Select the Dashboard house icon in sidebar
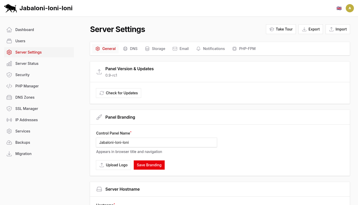Image resolution: width=358 pixels, height=205 pixels. coord(9,29)
